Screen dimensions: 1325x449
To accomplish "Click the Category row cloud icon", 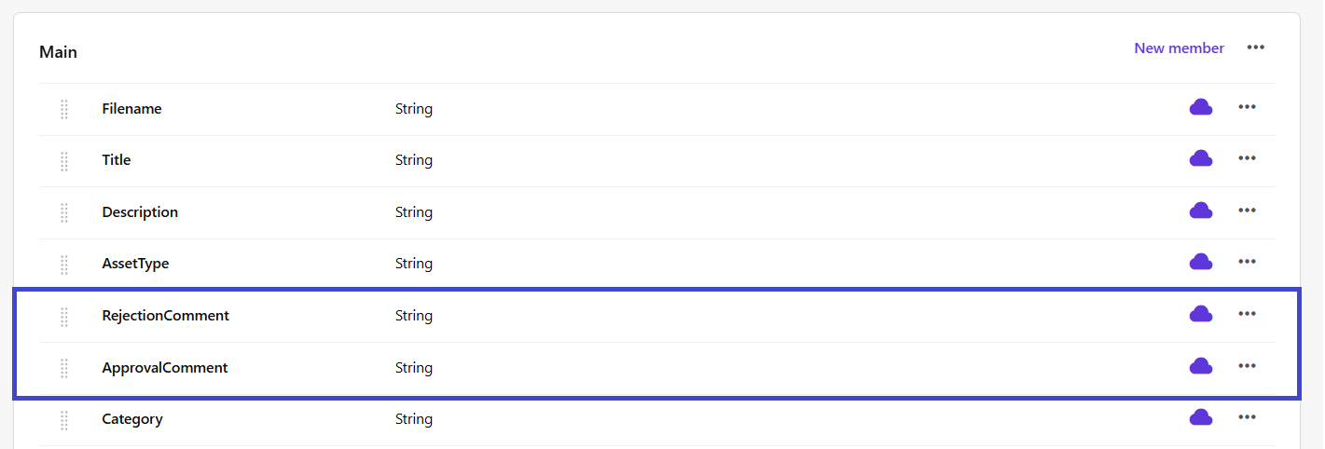I will 1200,418.
